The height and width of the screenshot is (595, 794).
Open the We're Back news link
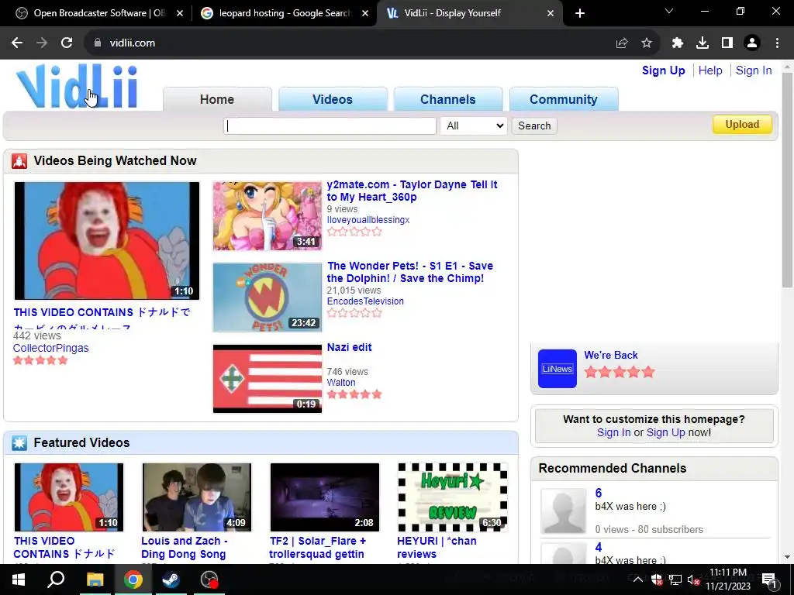click(x=611, y=355)
